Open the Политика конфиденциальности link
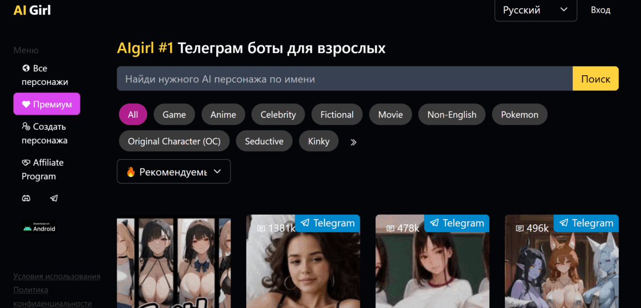Viewport: 641px width, 308px height. pyautogui.click(x=52, y=297)
